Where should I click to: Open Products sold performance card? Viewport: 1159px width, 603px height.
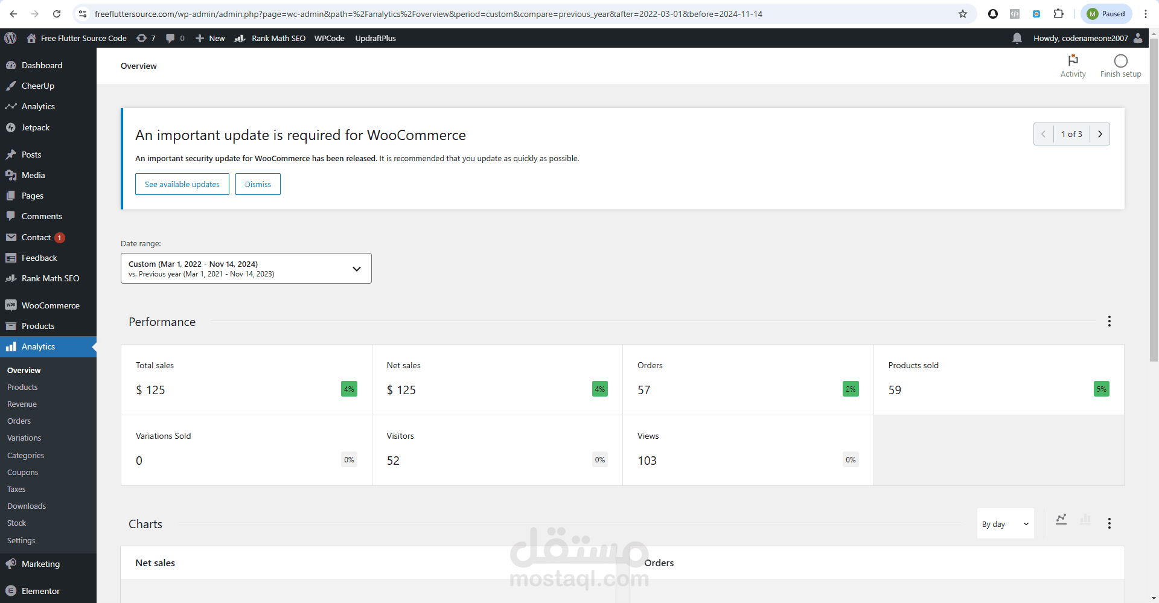tap(999, 380)
